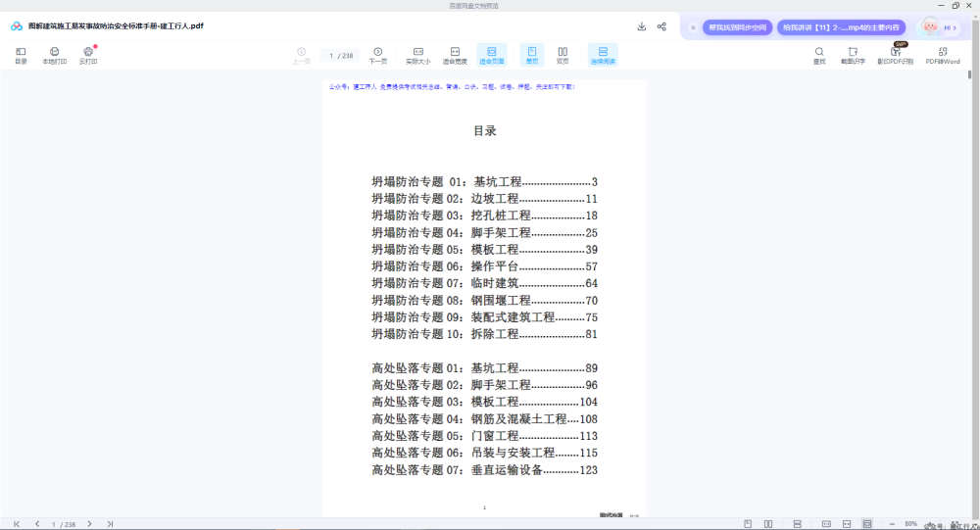Click actual size icon in status bar
This screenshot has width=980, height=530.
(826, 524)
